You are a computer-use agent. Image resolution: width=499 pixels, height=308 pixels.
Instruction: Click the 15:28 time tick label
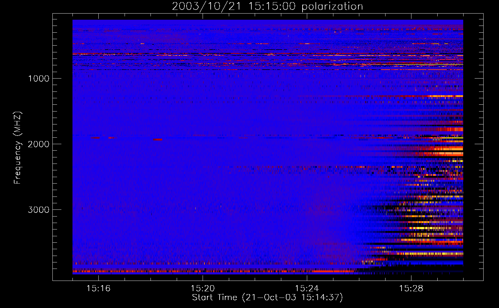click(x=411, y=288)
